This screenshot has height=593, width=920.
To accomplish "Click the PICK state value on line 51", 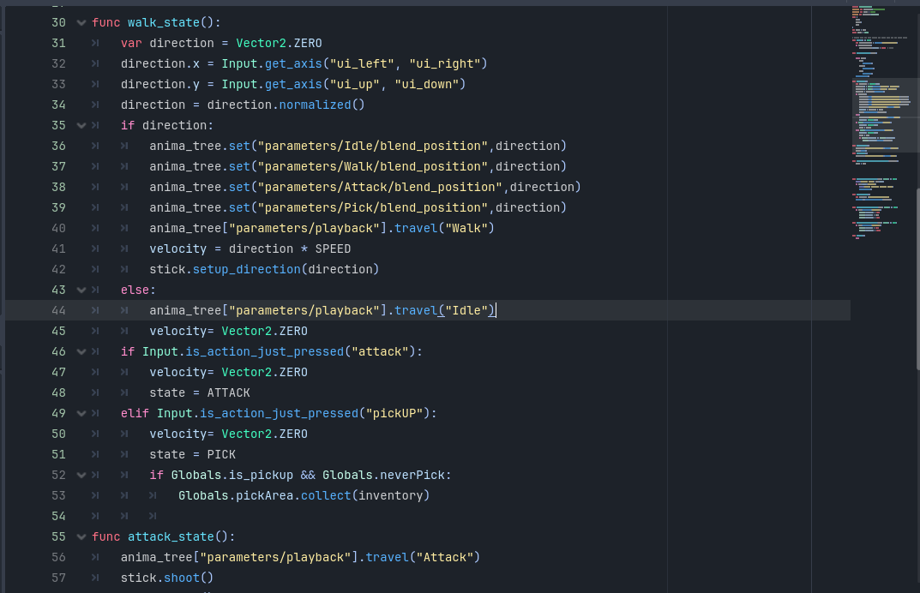I will (221, 454).
